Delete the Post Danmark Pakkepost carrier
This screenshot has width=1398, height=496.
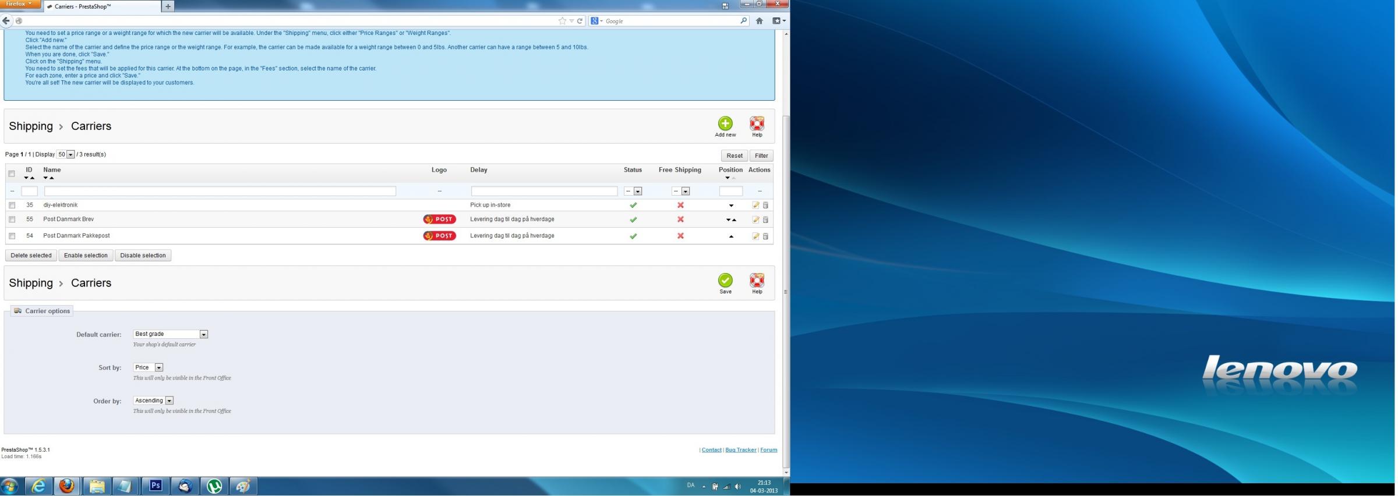click(x=765, y=236)
